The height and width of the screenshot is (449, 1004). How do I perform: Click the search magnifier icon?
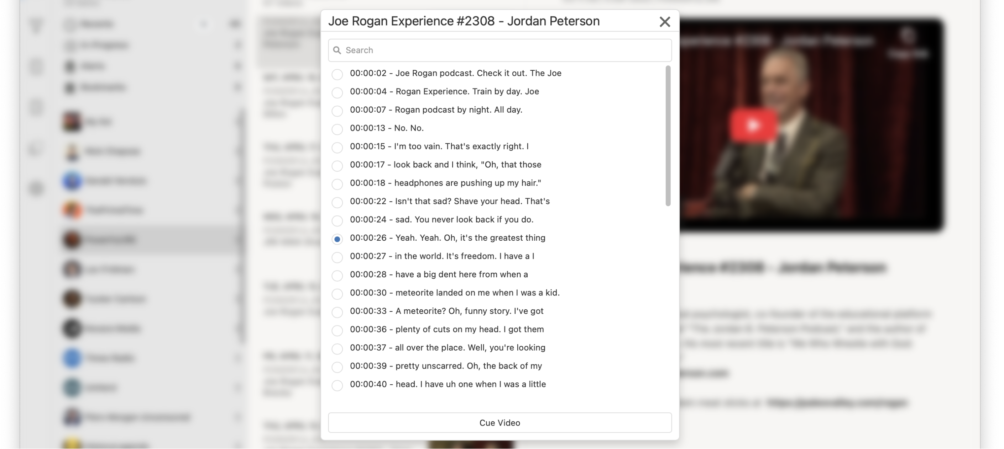click(x=337, y=50)
